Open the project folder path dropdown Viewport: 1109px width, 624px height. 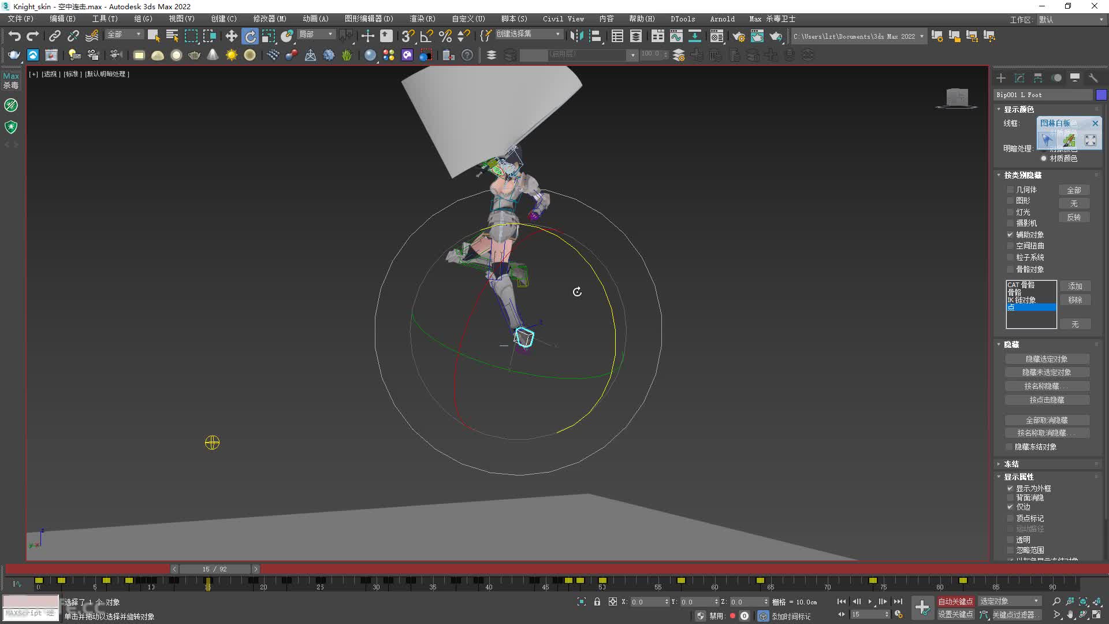[858, 36]
